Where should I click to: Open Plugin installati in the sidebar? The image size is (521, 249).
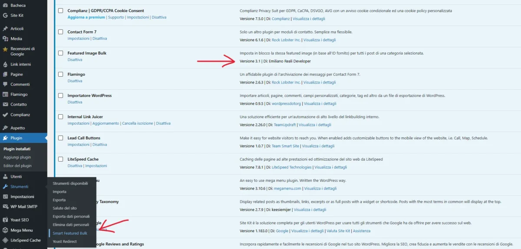17,149
